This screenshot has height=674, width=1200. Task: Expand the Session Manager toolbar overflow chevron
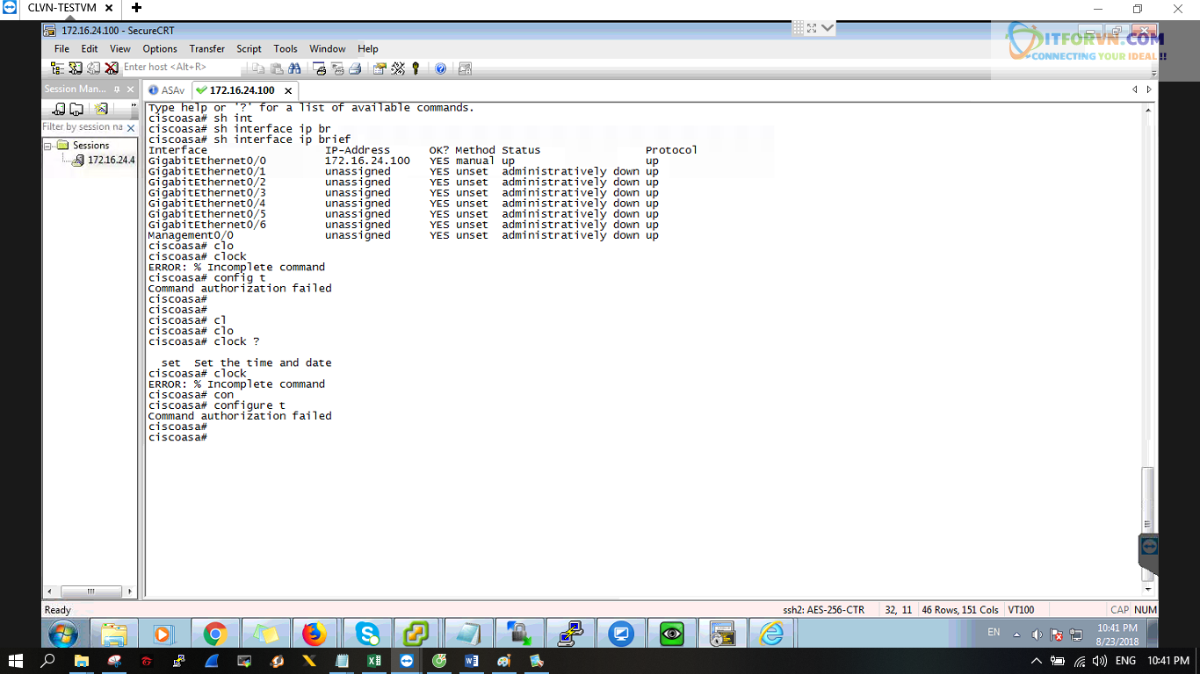(134, 106)
